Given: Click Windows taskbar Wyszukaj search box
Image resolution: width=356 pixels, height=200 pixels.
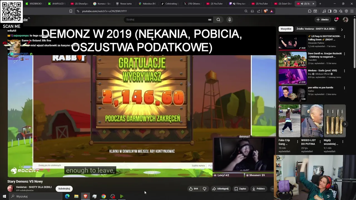Looking at the screenshot, I should [35, 196].
